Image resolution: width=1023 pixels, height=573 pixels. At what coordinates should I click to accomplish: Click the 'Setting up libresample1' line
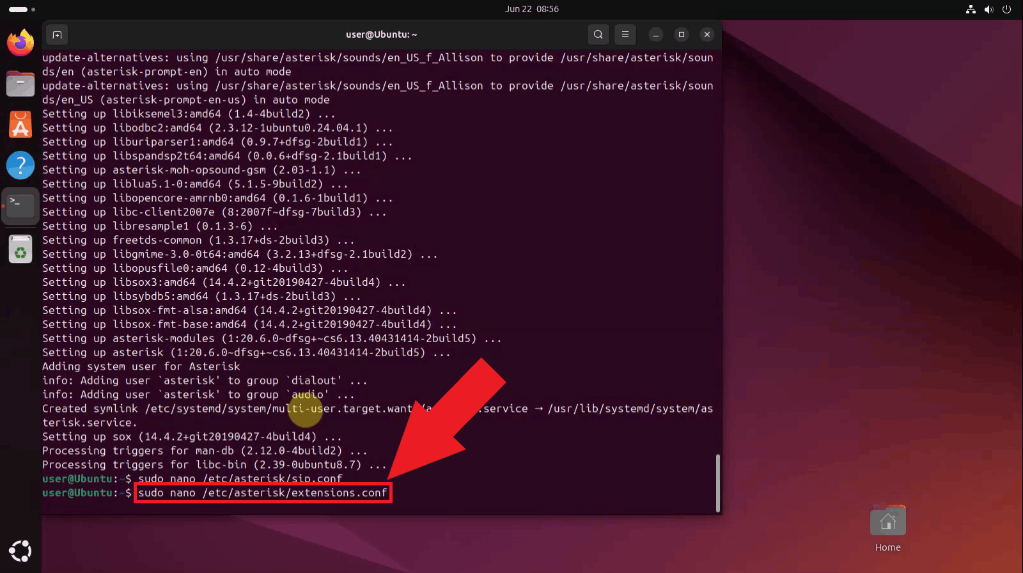pyautogui.click(x=160, y=226)
